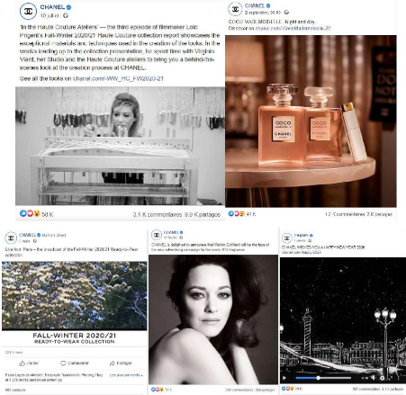
Task: Click the Chanel avatar on the Coco Mademoiselle post
Action: 236,9
